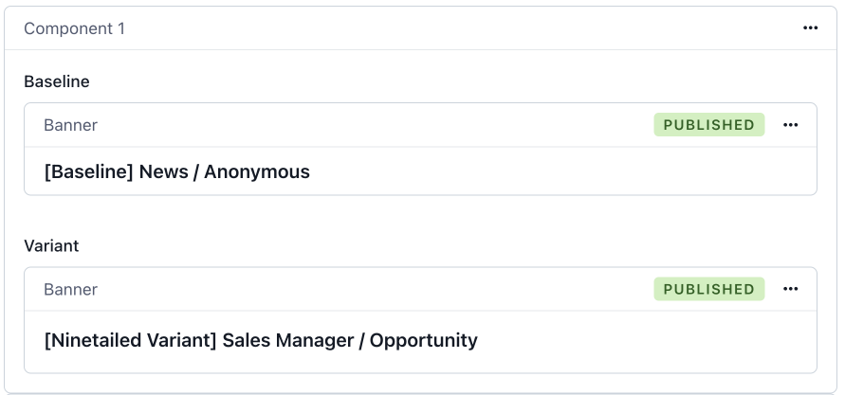
Task: Select the "Variant" section label
Action: (51, 245)
